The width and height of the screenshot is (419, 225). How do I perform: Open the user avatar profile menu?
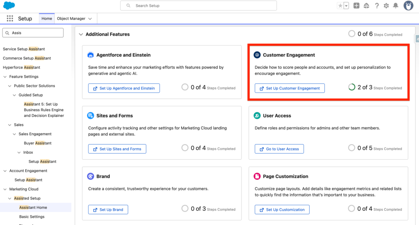(408, 6)
